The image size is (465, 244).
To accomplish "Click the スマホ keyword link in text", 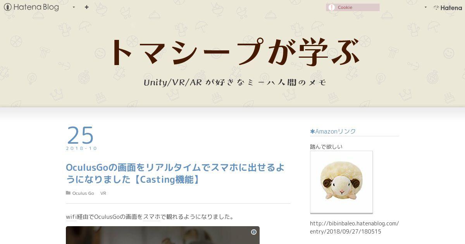I will coord(152,217).
